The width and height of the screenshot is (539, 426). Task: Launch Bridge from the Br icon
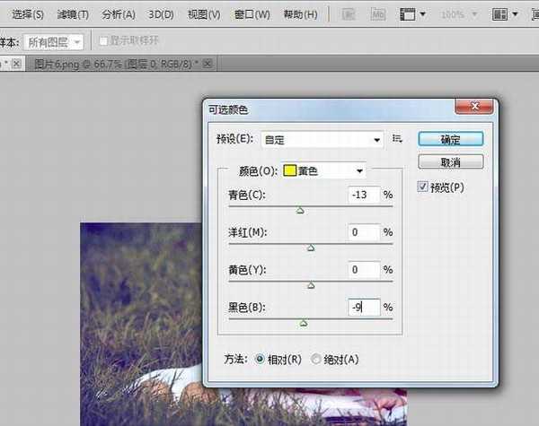348,15
